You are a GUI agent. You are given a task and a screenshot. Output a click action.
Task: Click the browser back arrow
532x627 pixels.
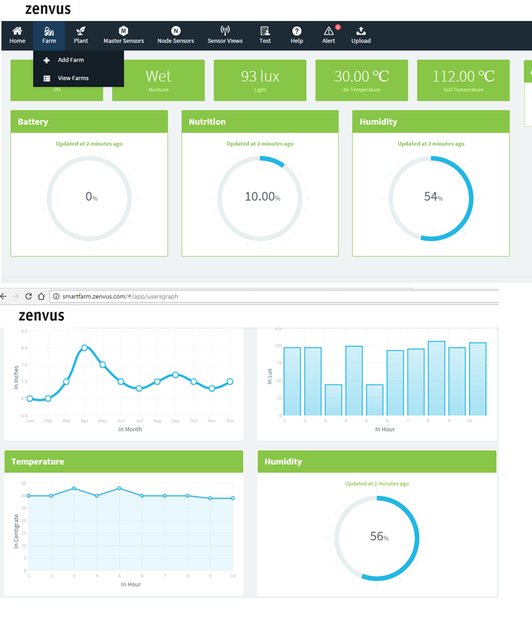click(x=4, y=297)
